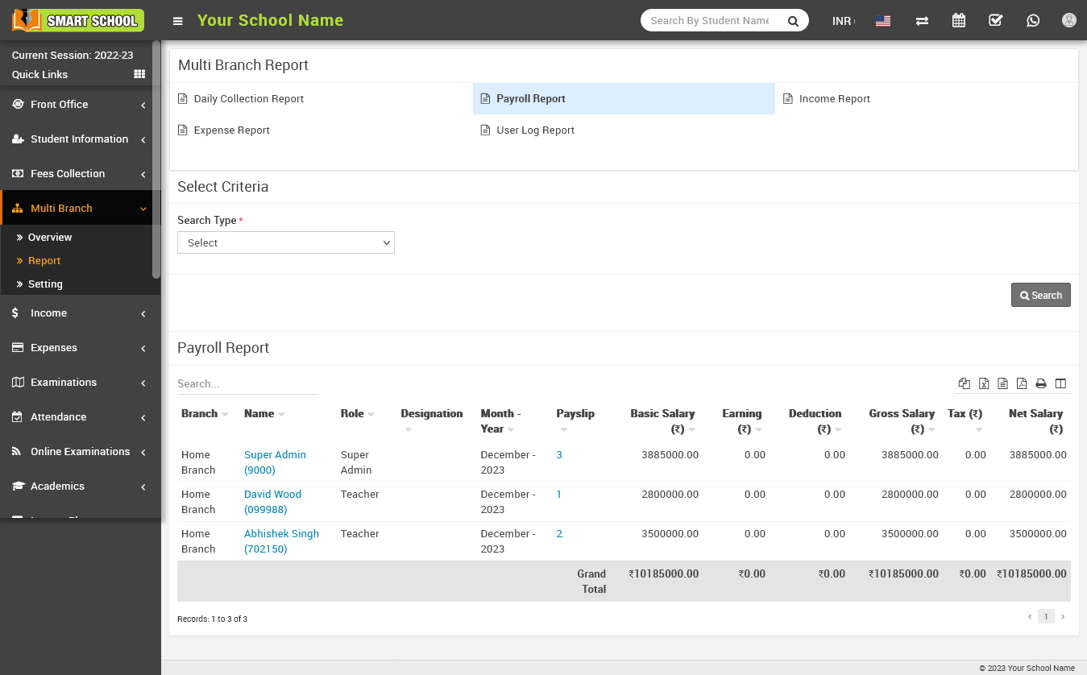This screenshot has height=675, width=1087.
Task: Select Overview under Multi Branch
Action: 50,238
